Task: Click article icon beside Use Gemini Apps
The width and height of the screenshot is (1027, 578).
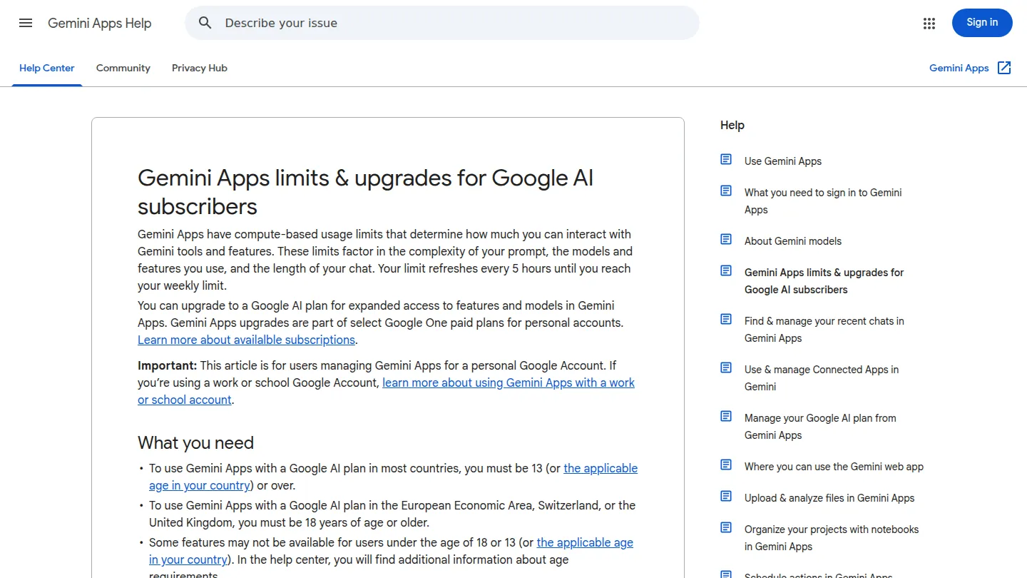Action: tap(726, 159)
